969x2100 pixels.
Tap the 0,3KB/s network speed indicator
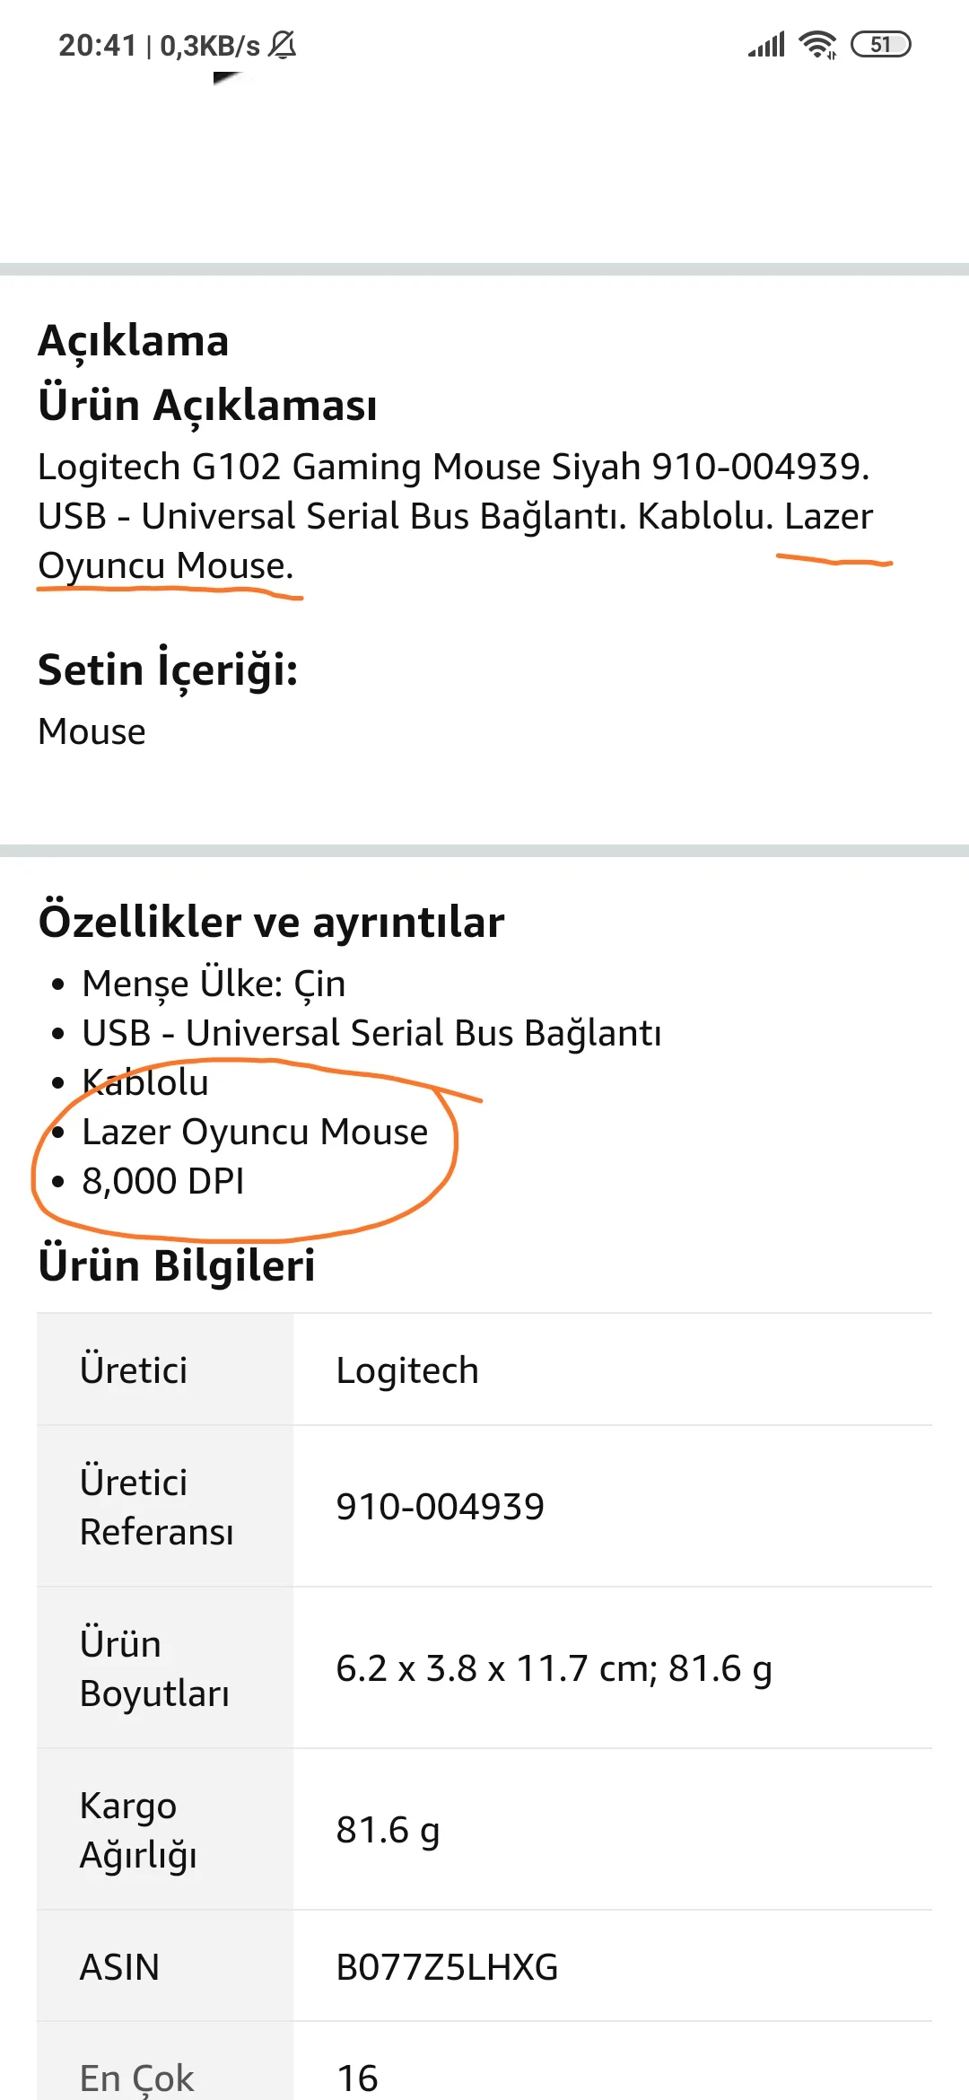point(210,46)
